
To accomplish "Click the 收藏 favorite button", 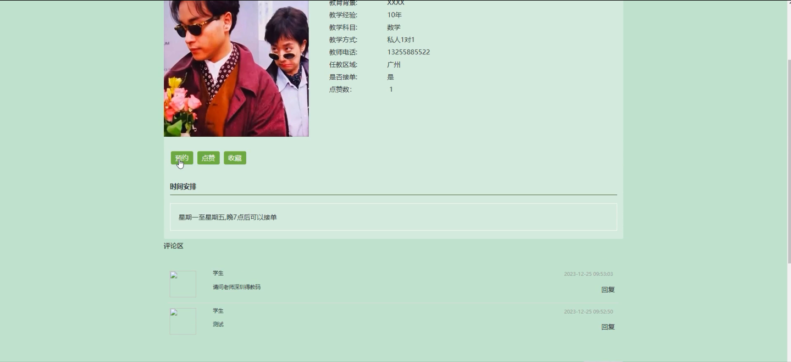I will pyautogui.click(x=235, y=158).
